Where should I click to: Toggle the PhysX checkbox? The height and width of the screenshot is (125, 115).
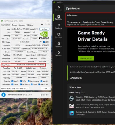32,84
